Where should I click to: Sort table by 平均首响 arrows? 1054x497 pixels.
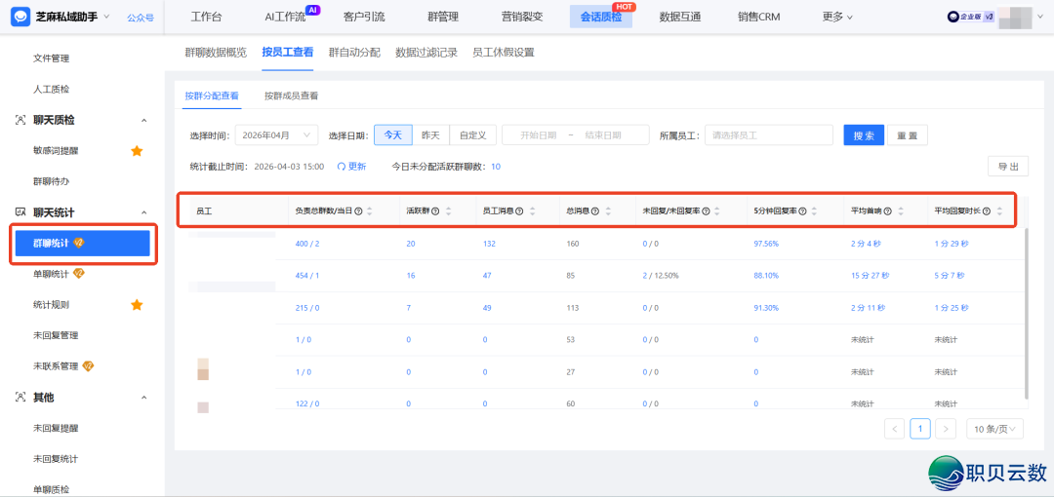coord(901,210)
